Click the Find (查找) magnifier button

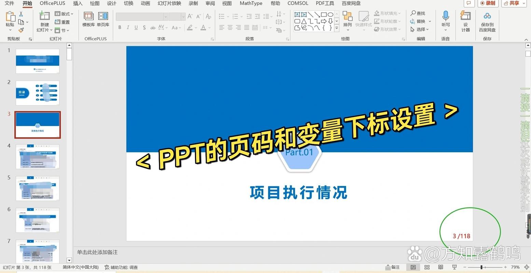point(418,13)
